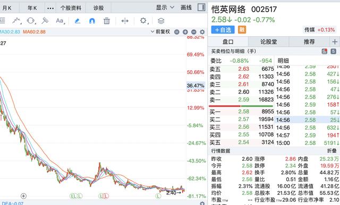This screenshot has height=205, width=340.
Task: Select the Aa text annotation tool
Action: [60, 21]
